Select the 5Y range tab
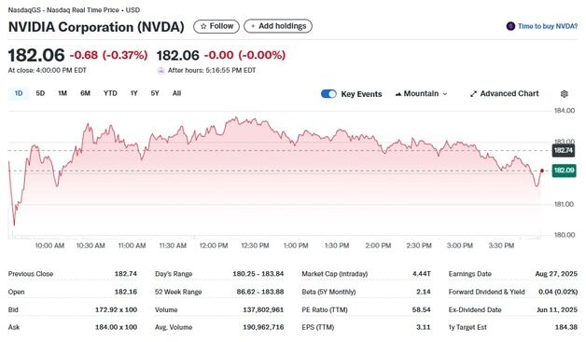The image size is (586, 342). (x=155, y=93)
